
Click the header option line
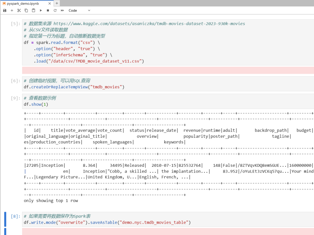[x=67, y=49]
